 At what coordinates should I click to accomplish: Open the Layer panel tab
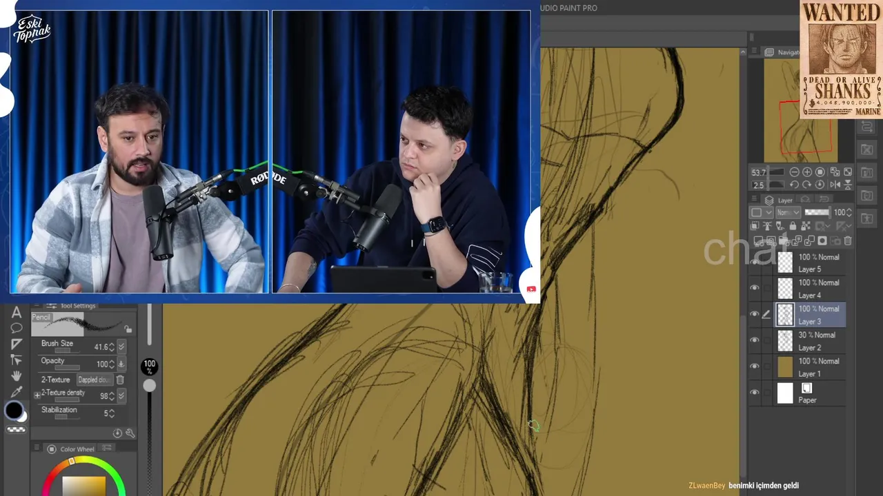[780, 200]
